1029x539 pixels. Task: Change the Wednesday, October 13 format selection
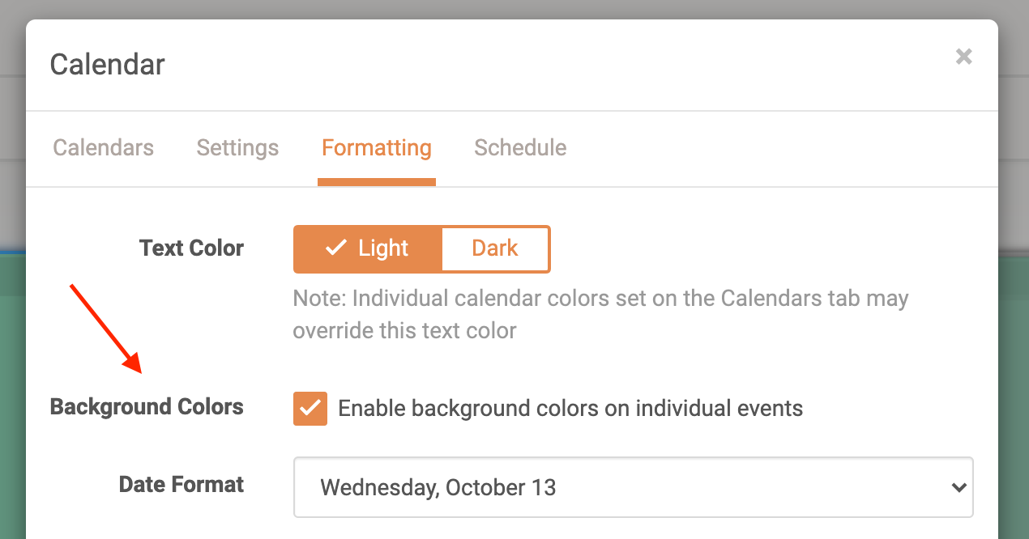632,487
